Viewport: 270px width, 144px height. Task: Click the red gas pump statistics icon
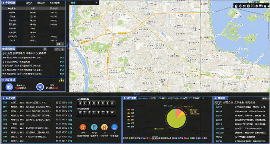pos(83,127)
